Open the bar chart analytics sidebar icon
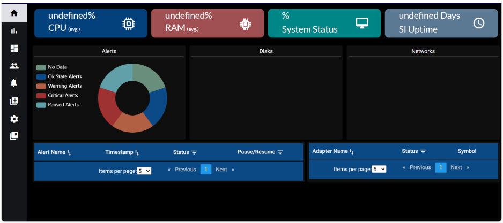This screenshot has height=223, width=503. pyautogui.click(x=14, y=31)
